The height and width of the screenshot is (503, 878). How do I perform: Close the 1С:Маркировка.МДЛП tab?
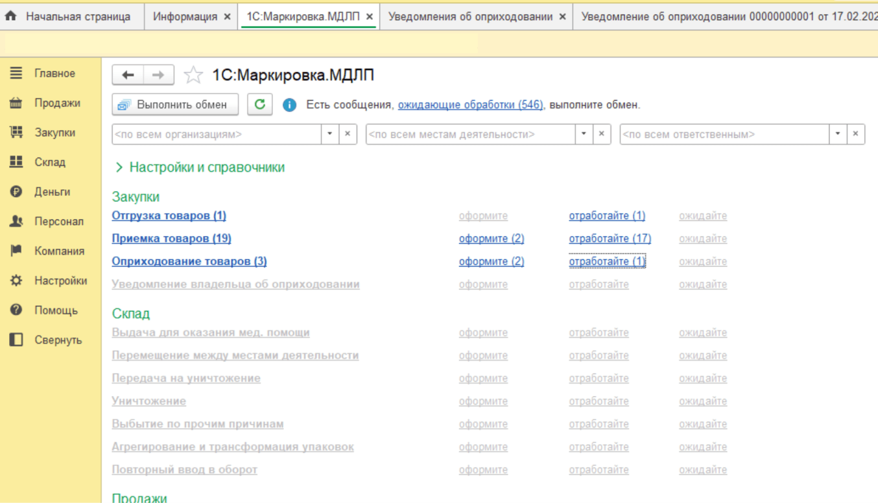pos(370,17)
